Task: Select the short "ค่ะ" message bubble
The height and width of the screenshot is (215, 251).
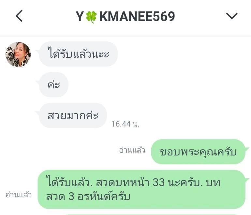Action: [x=54, y=85]
